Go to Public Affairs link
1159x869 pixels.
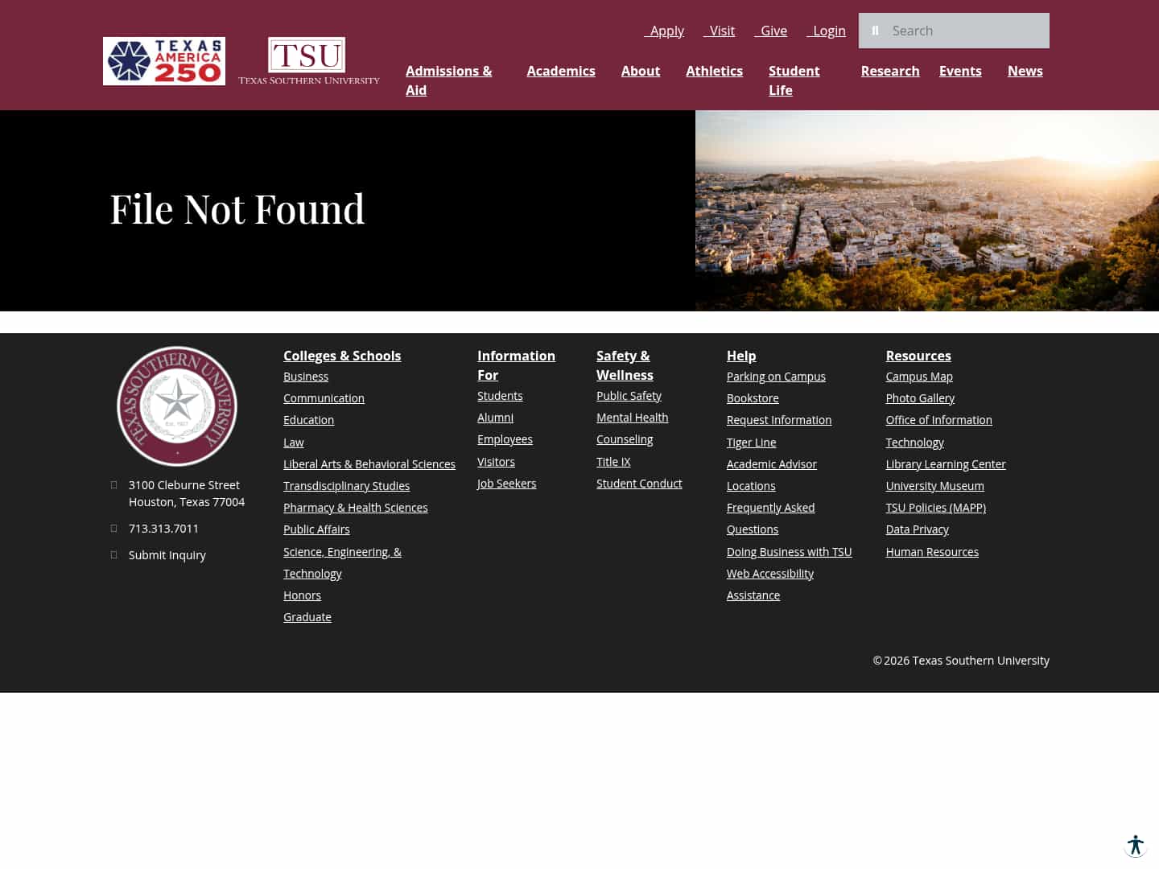click(316, 529)
